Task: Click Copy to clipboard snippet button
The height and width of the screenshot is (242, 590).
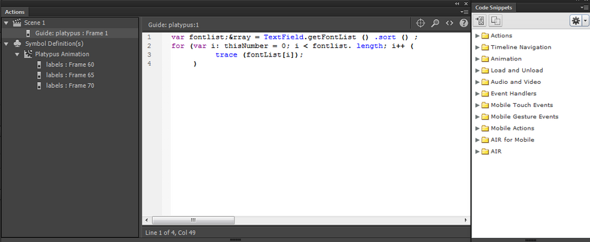Action: coord(495,21)
